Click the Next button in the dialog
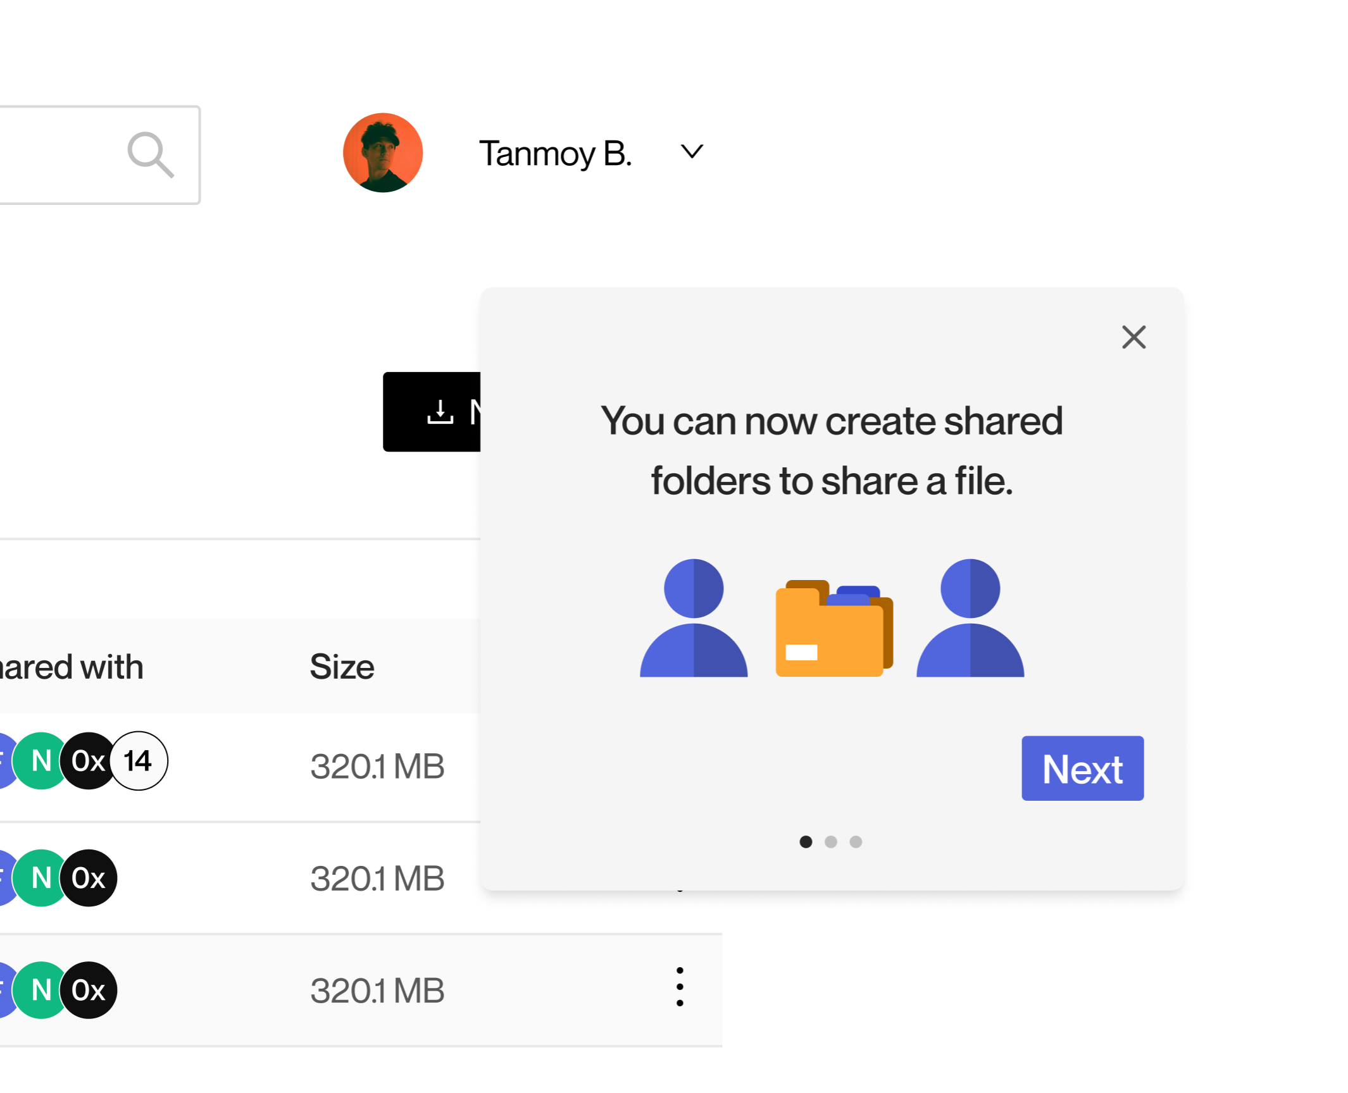 pyautogui.click(x=1082, y=769)
